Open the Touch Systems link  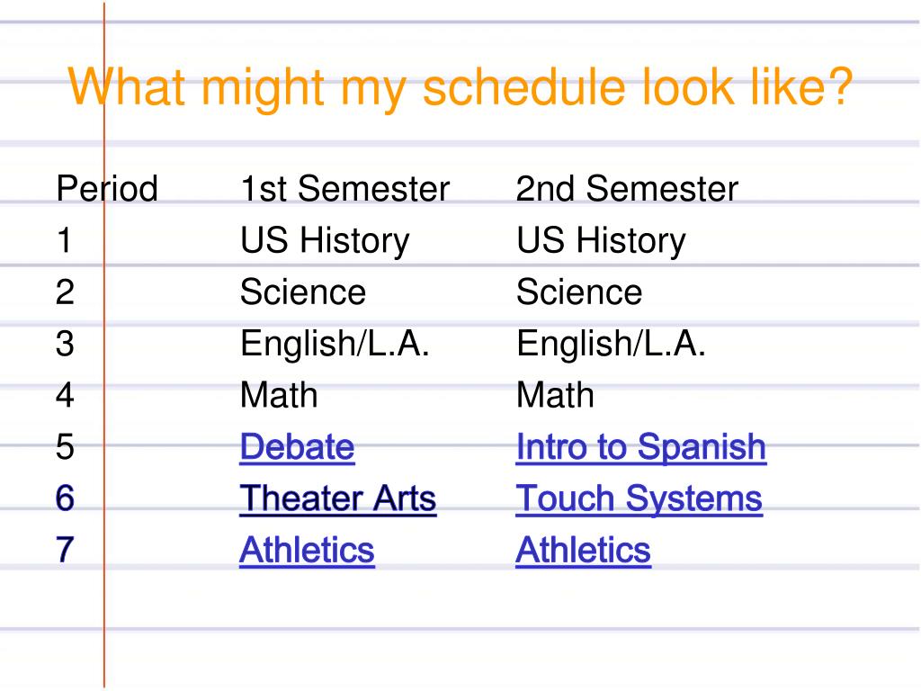click(639, 499)
